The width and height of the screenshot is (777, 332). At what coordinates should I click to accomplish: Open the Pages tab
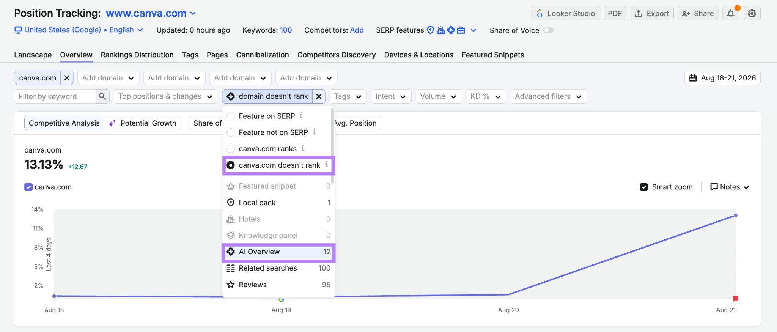[217, 55]
